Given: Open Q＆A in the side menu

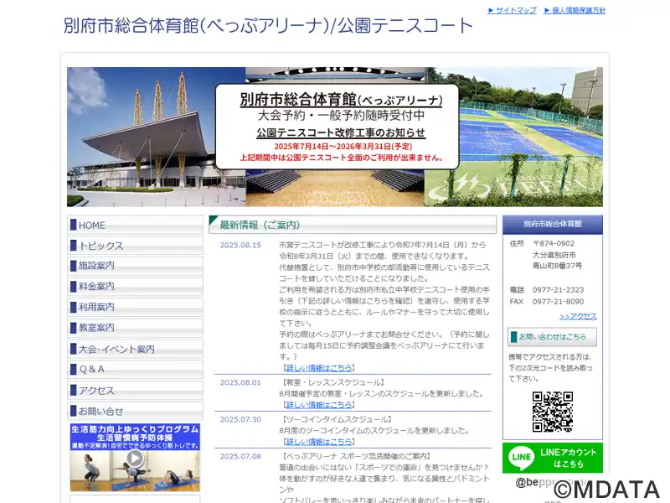Looking at the screenshot, I should pyautogui.click(x=135, y=369).
